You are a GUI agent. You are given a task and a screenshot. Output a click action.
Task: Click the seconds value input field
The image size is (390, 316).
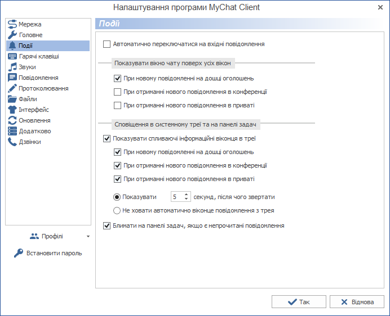[x=177, y=197]
